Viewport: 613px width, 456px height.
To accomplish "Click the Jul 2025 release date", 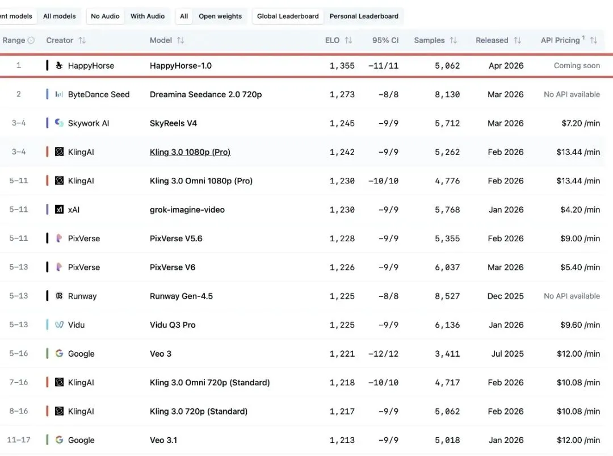I will [507, 354].
